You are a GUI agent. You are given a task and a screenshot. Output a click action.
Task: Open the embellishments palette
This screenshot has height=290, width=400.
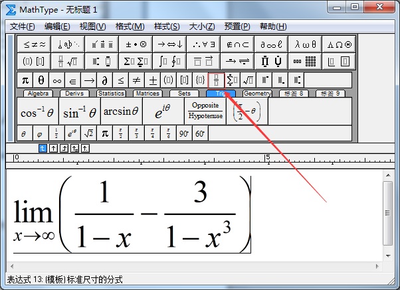pyautogui.click(x=102, y=44)
